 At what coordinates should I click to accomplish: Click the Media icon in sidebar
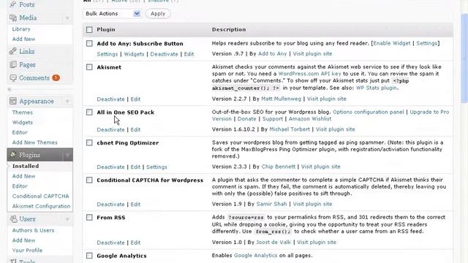(13, 18)
